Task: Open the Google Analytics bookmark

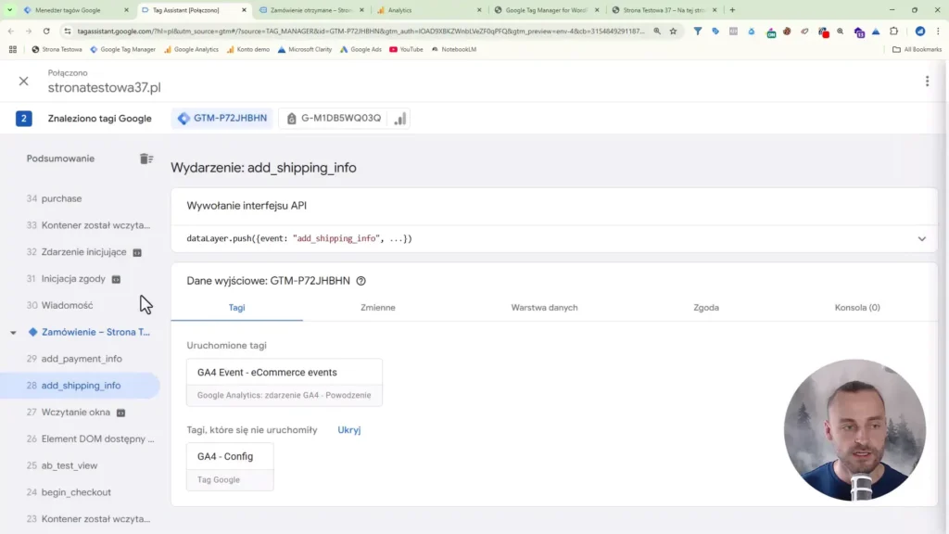Action: click(x=191, y=49)
